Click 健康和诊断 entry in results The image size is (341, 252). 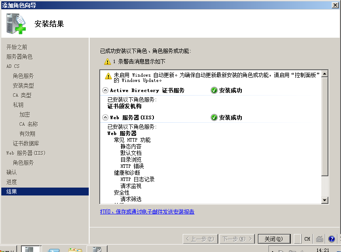(x=127, y=173)
